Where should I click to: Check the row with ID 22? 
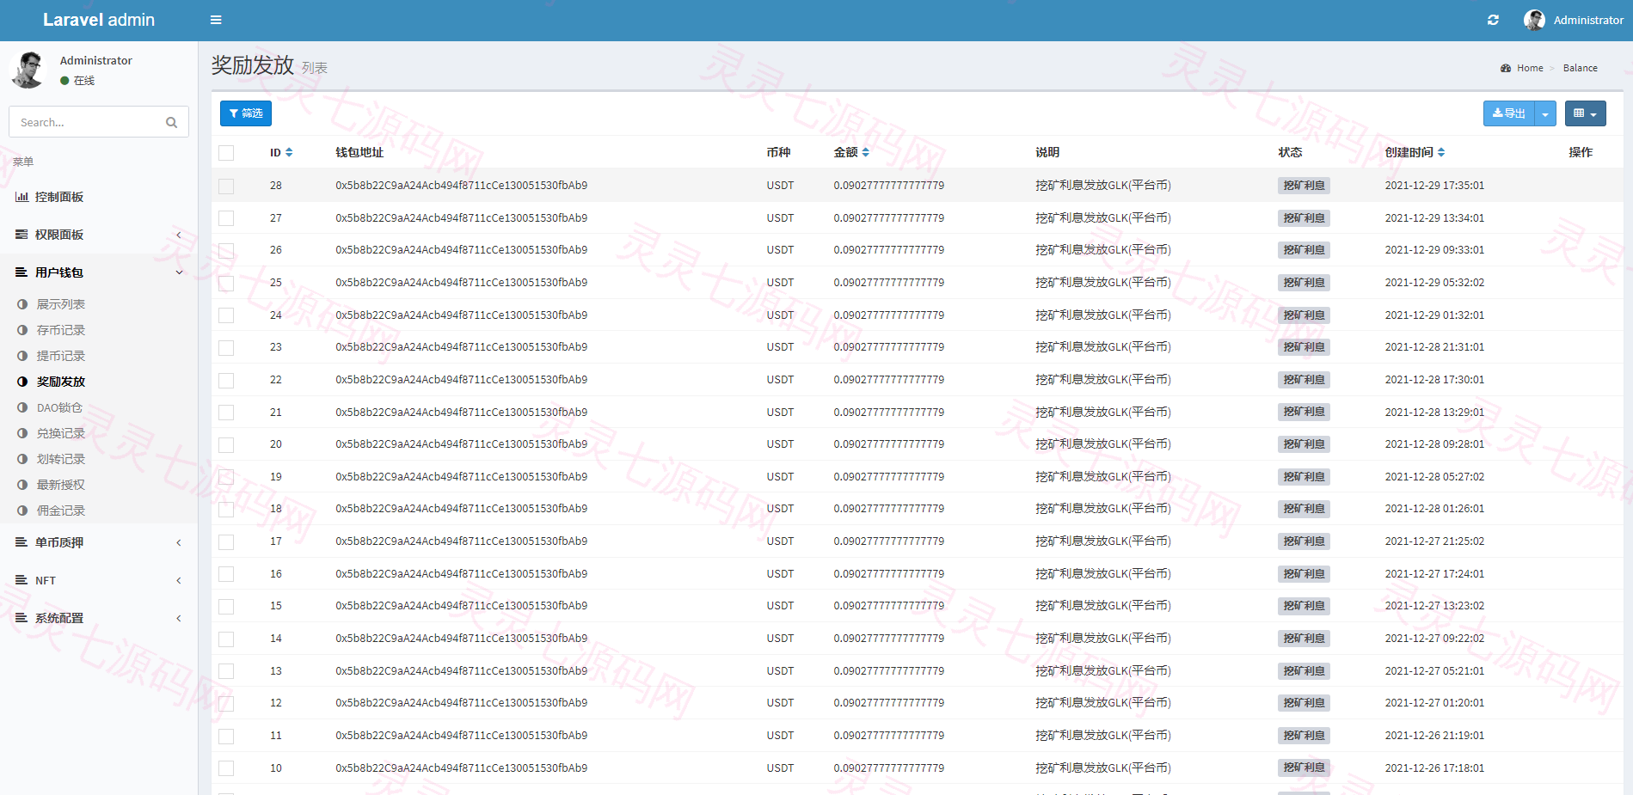click(x=226, y=380)
